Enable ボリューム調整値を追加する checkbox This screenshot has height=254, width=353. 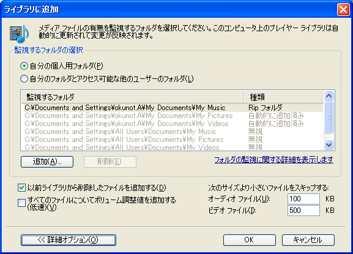click(x=21, y=203)
